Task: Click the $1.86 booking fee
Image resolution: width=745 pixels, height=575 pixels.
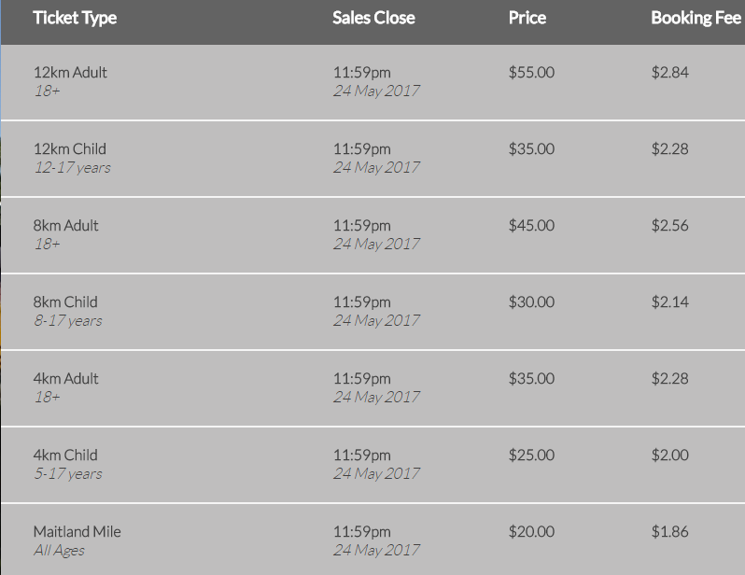Action: click(670, 532)
